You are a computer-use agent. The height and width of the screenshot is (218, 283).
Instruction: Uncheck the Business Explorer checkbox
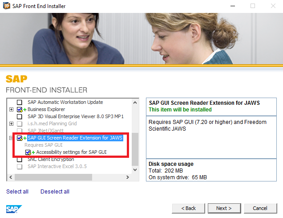click(20, 109)
